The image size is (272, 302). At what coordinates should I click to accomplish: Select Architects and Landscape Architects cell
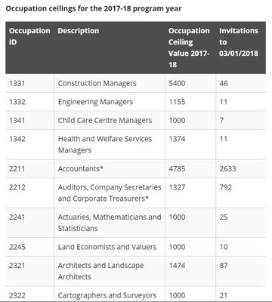(x=100, y=271)
